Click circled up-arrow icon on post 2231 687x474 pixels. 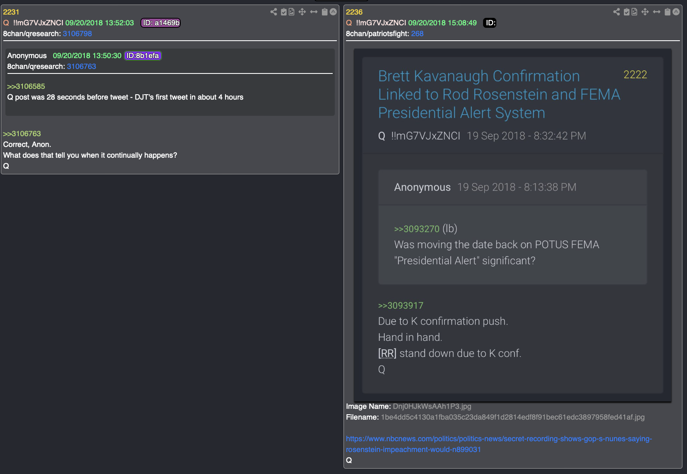333,12
